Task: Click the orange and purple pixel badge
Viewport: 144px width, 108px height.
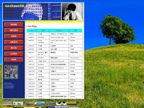Action: (x=29, y=103)
